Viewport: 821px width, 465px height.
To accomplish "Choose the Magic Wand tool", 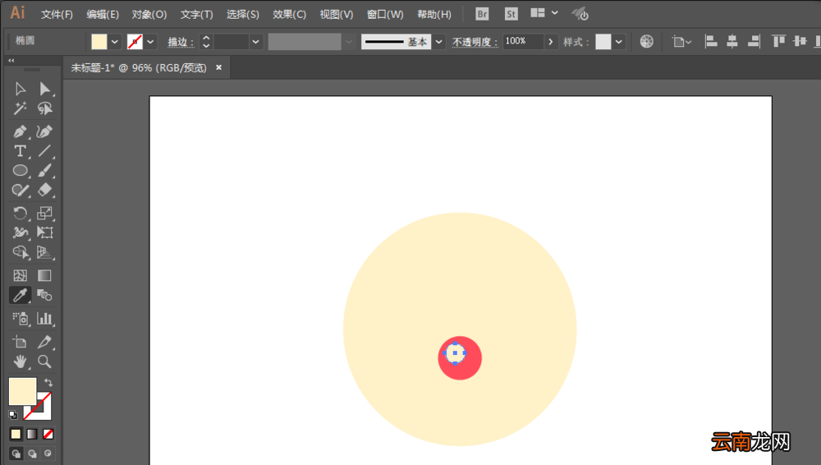I will point(20,108).
